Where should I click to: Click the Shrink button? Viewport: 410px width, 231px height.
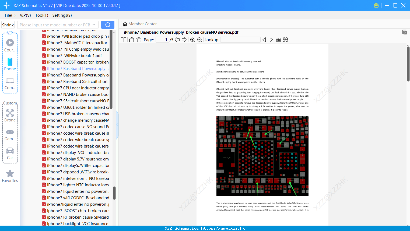pyautogui.click(x=8, y=25)
